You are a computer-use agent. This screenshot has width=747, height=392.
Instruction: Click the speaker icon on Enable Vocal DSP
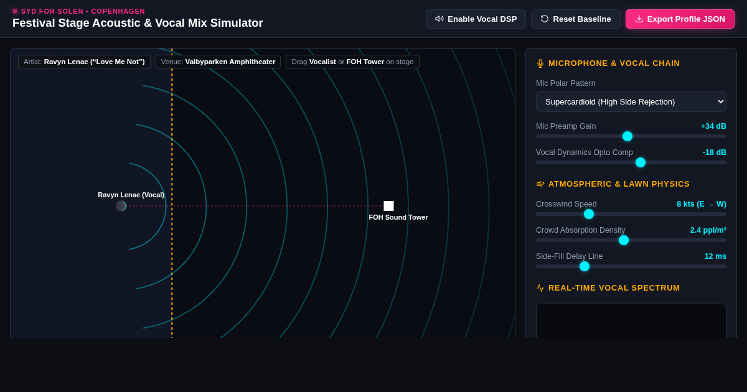tap(439, 19)
